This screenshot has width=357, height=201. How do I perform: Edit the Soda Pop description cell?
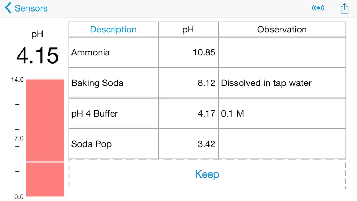pos(113,144)
